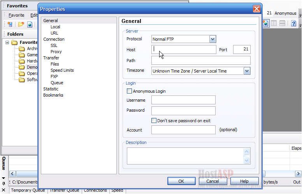Click the vertical split pane layout icon
Screen dimensions: 302x194
tap(274, 23)
